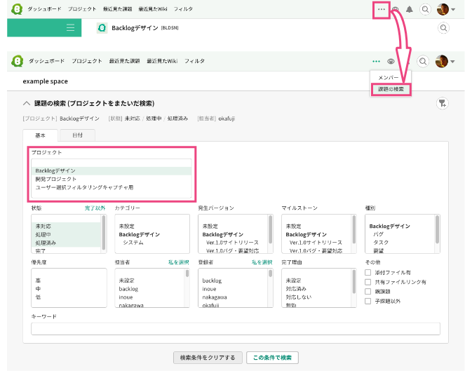Click the Backlog logo in the top header
Image resolution: width=465 pixels, height=371 pixels.
point(17,9)
